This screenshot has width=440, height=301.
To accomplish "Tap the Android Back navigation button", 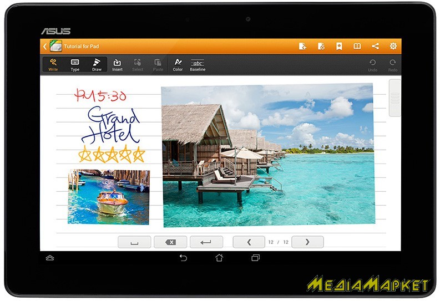I will (x=183, y=258).
